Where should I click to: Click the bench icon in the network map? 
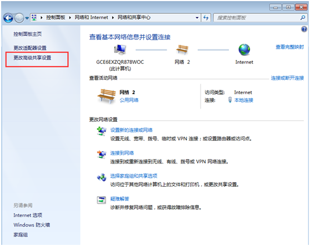click(182, 50)
